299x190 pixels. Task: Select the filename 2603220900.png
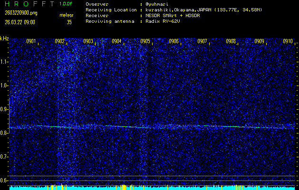click(21, 13)
